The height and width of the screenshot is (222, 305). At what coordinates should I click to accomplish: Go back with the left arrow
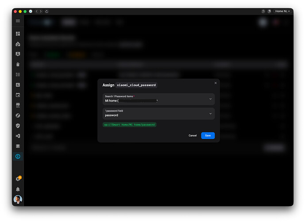pyautogui.click(x=37, y=11)
